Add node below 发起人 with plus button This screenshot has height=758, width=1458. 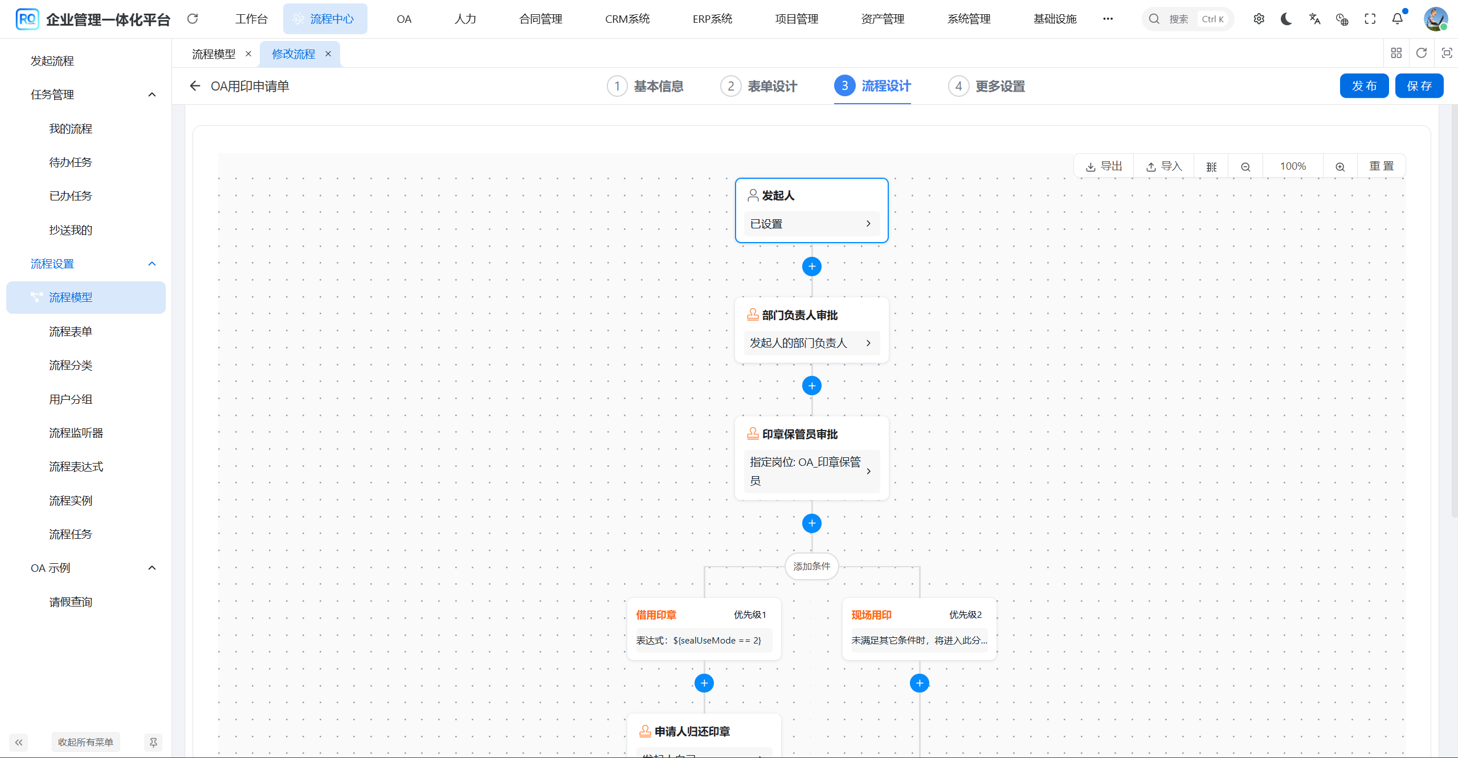coord(811,266)
